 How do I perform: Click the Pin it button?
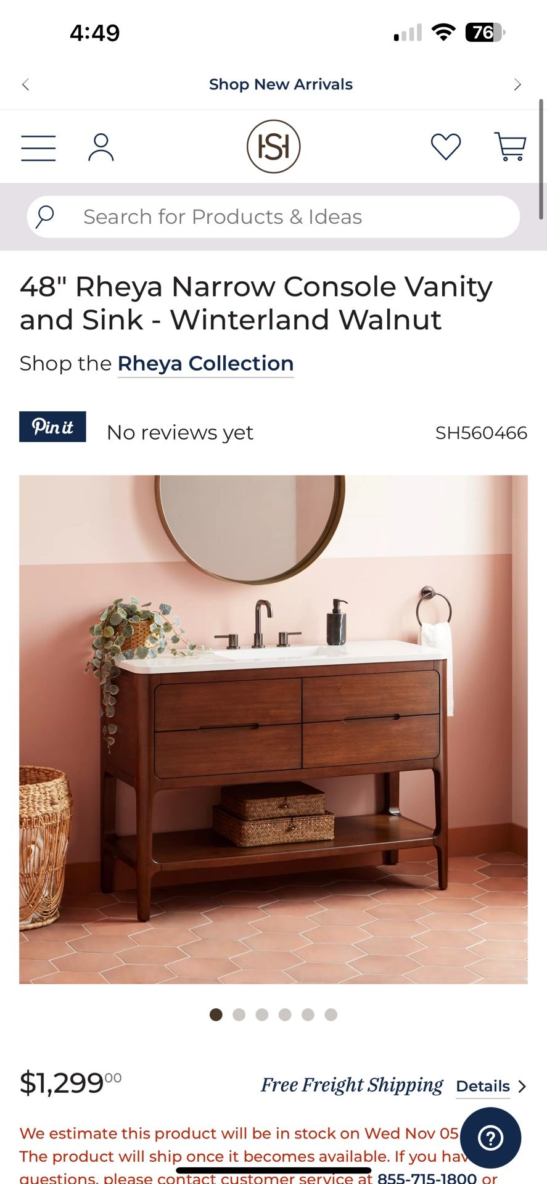pos(52,427)
